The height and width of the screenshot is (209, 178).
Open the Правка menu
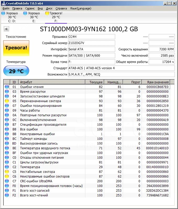click(17, 9)
